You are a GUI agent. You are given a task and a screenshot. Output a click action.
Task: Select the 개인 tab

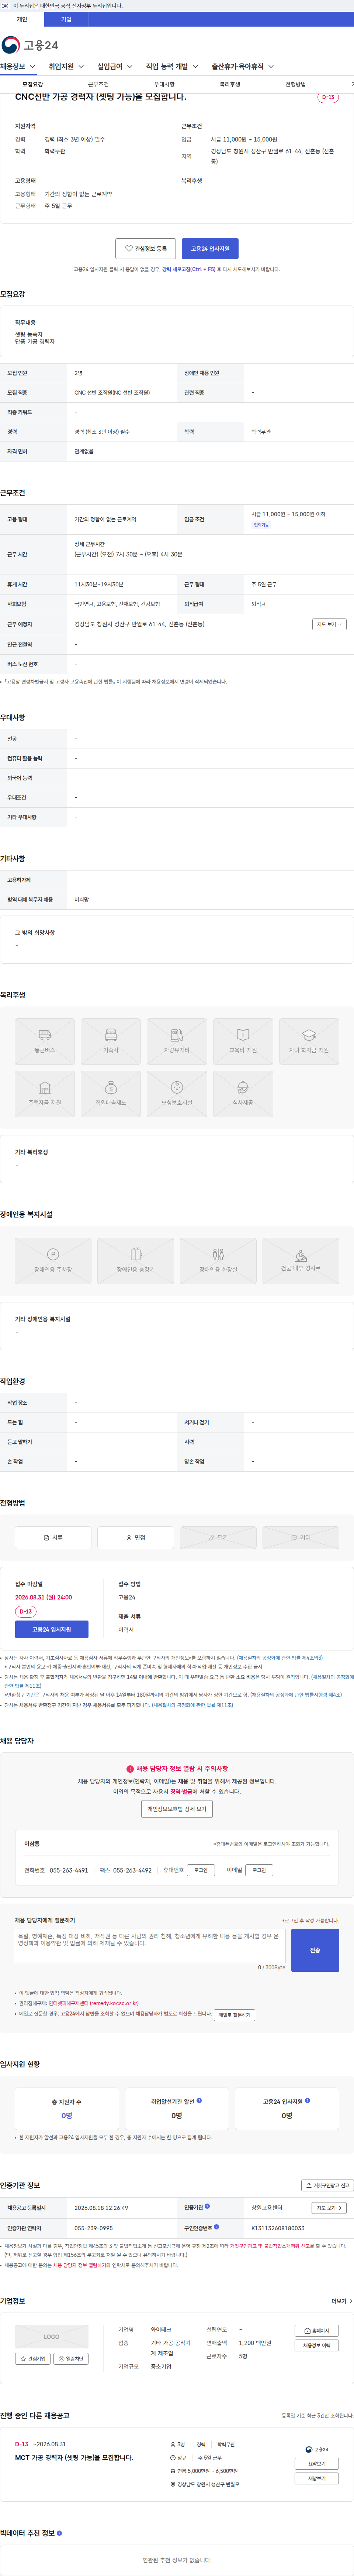click(22, 19)
